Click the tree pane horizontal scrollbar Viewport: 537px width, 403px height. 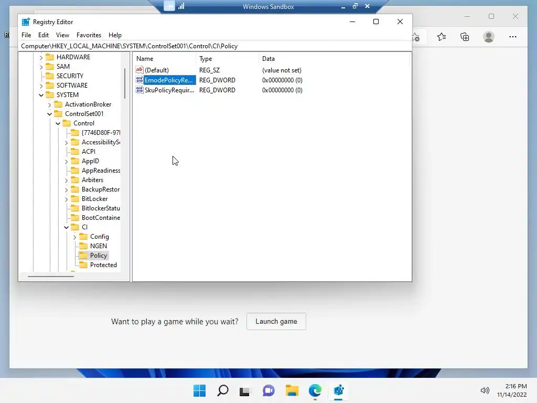tap(51, 276)
